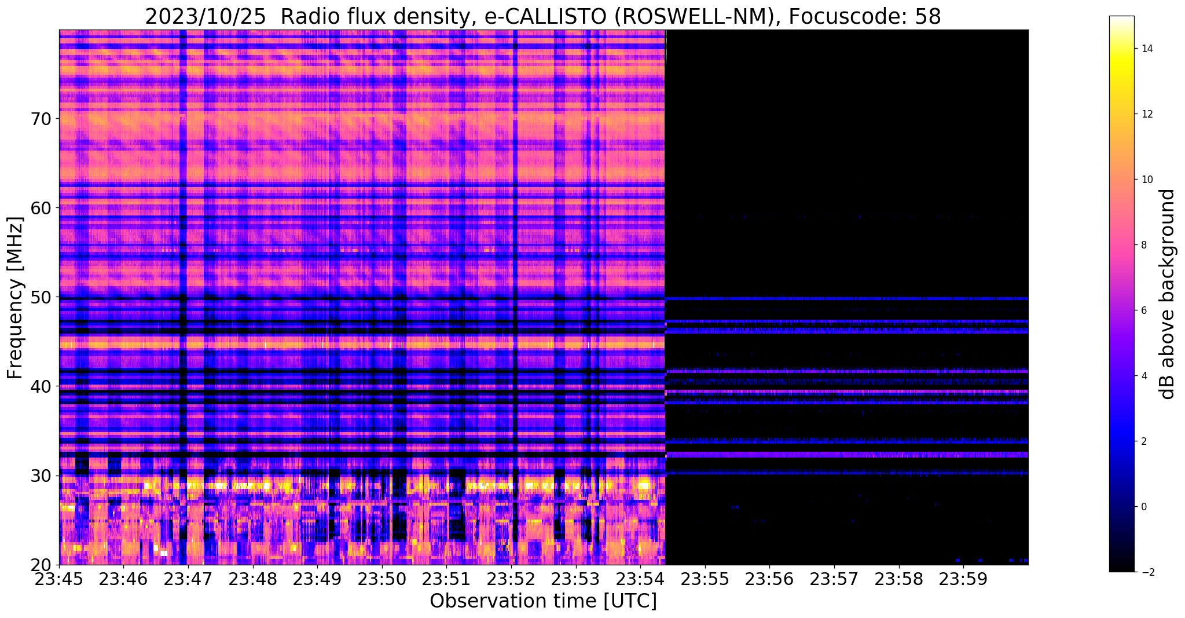Image resolution: width=1185 pixels, height=618 pixels.
Task: Click the 23:58 time tick label
Action: coord(899,579)
